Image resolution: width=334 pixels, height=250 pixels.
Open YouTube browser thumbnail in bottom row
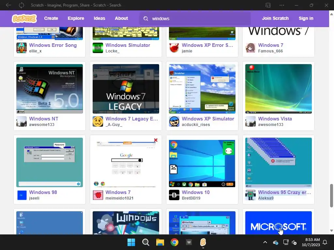(x=202, y=223)
